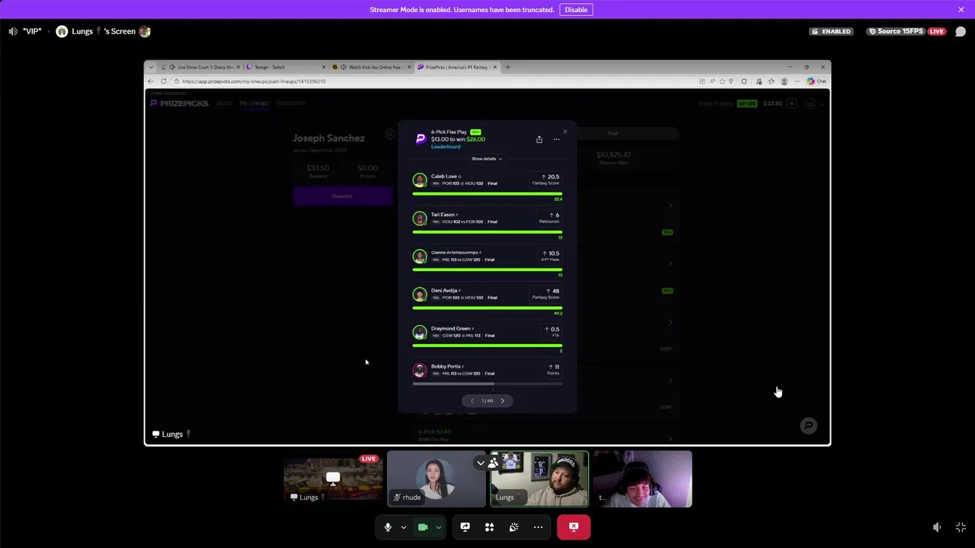Turn off the camera in call controls
The height and width of the screenshot is (548, 975).
tap(423, 527)
